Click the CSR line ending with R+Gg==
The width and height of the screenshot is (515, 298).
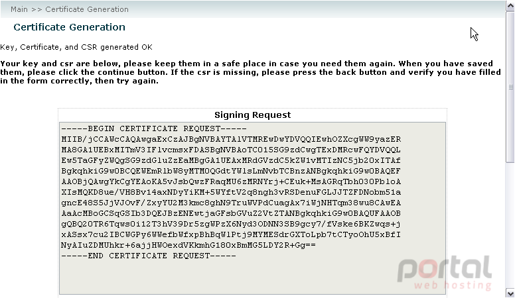(x=188, y=245)
